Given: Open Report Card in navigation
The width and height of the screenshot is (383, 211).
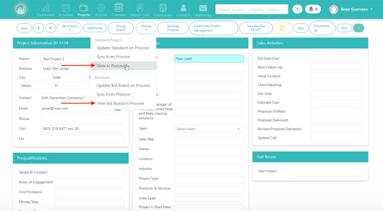Looking at the screenshot, I should pyautogui.click(x=139, y=10).
